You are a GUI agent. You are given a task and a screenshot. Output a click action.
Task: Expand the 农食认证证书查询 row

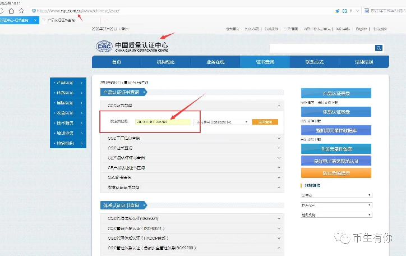[x=192, y=188]
